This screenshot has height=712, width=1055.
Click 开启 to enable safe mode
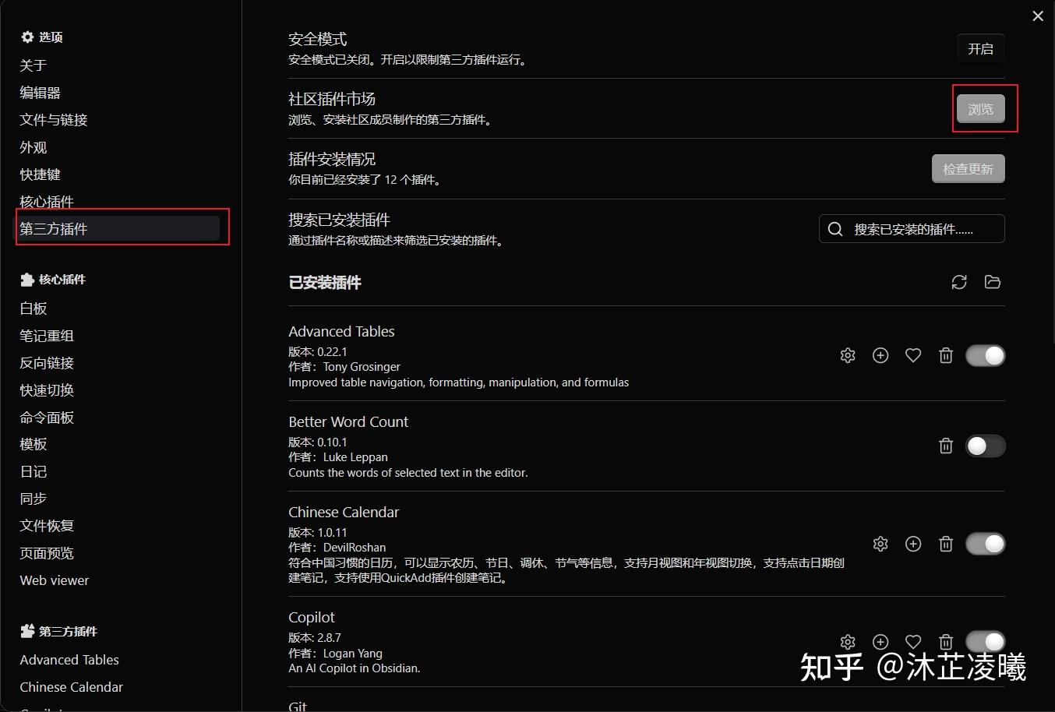pyautogui.click(x=980, y=48)
